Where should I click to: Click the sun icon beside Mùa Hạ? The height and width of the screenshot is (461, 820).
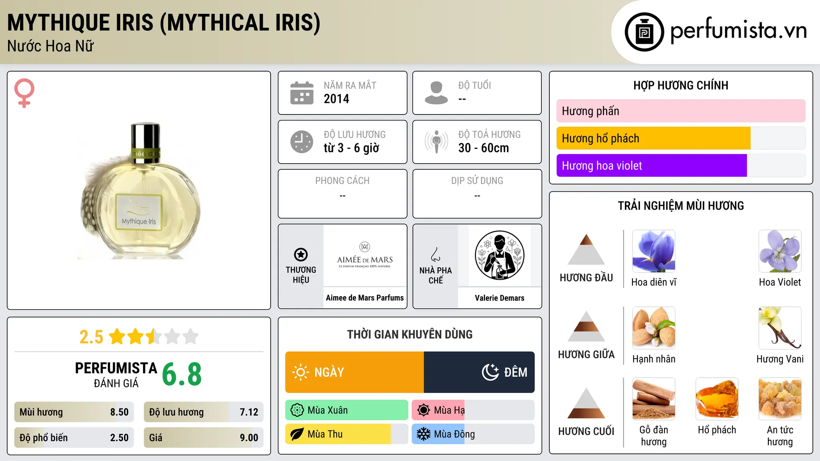[424, 410]
